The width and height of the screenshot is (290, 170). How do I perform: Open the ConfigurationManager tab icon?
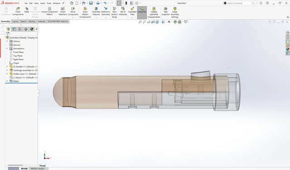click(x=20, y=29)
